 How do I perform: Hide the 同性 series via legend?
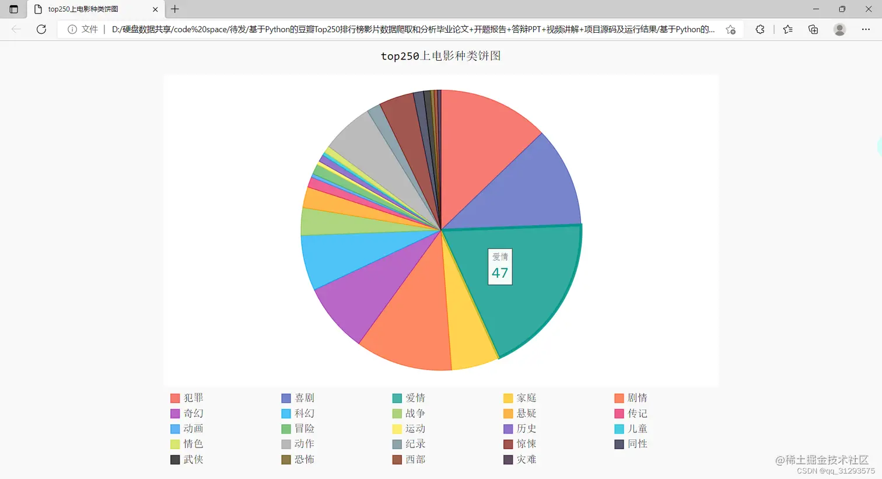[631, 444]
